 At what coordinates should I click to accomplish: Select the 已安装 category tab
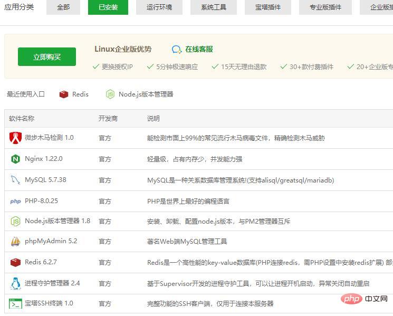click(108, 7)
